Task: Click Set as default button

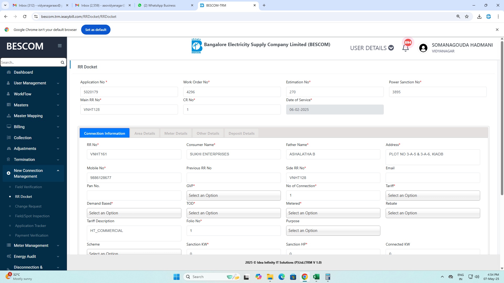Action: [96, 30]
